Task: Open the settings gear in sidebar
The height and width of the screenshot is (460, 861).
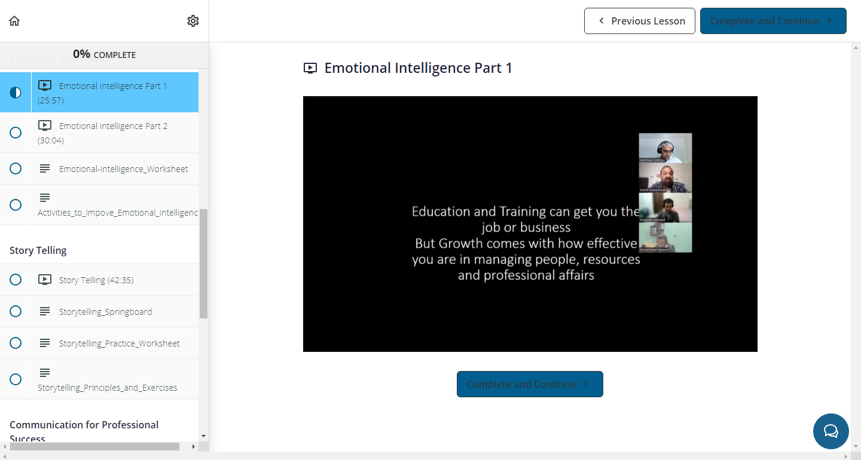Action: click(x=193, y=21)
